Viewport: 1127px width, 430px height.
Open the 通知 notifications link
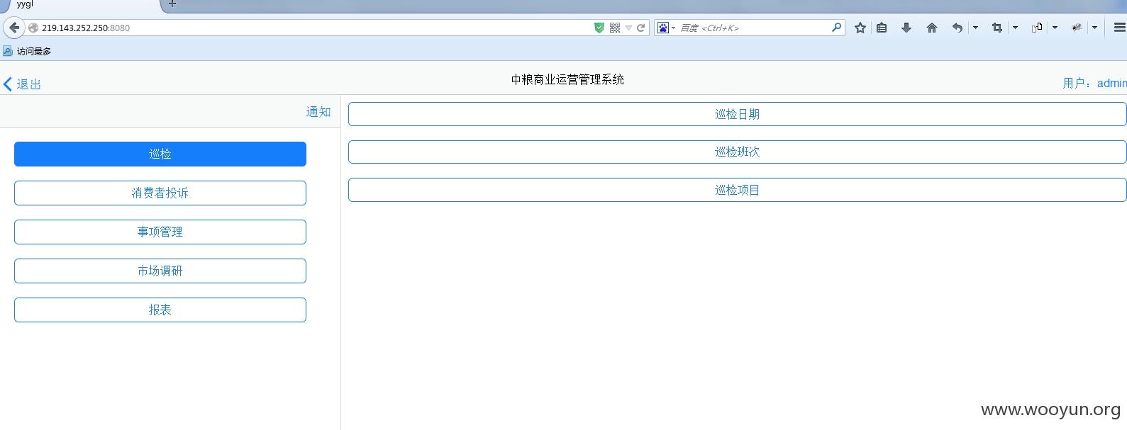[x=318, y=111]
